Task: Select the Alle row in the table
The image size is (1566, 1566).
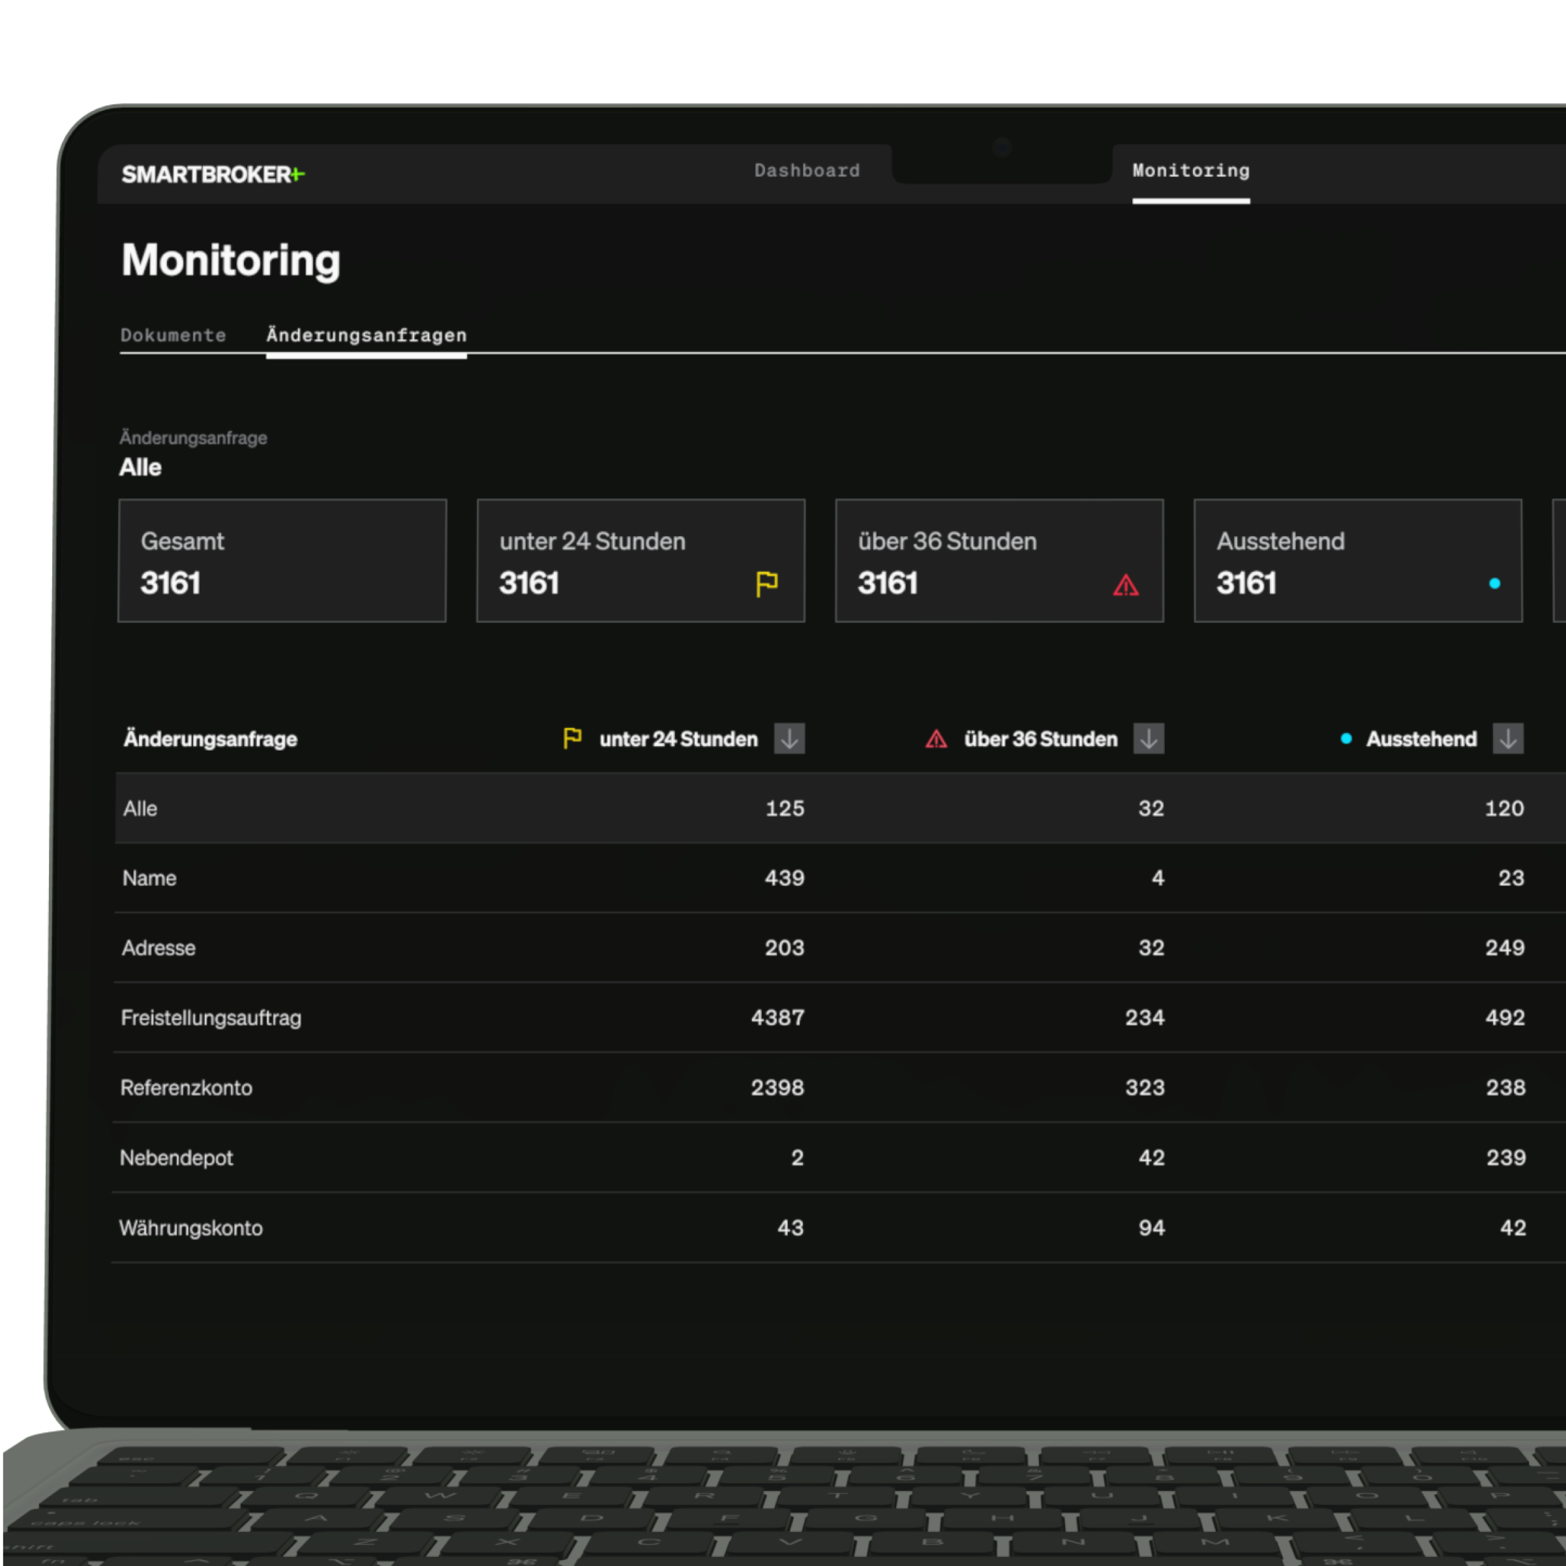Action: click(x=140, y=808)
